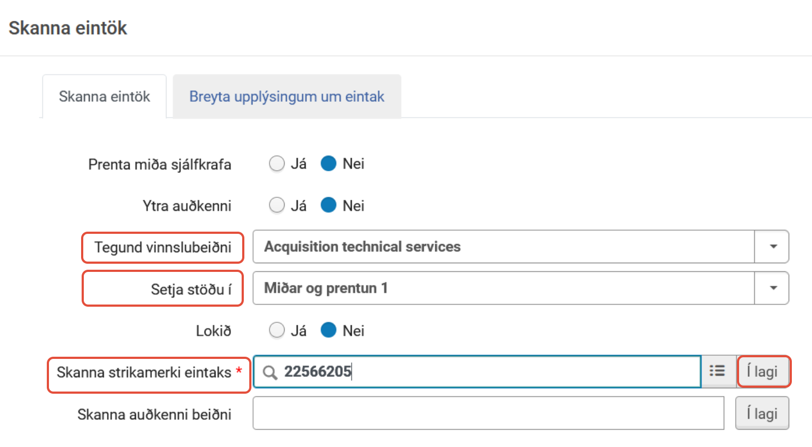Image resolution: width=812 pixels, height=447 pixels.
Task: Click the arrow of Tegund vinnslubeiðni dropdown
Action: (x=773, y=247)
